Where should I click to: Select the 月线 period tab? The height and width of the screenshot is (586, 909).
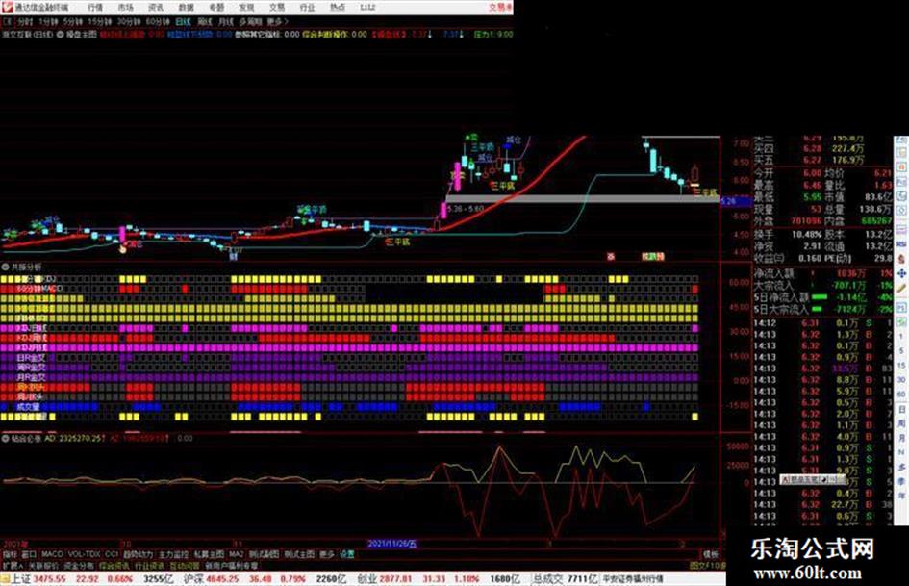coord(225,22)
